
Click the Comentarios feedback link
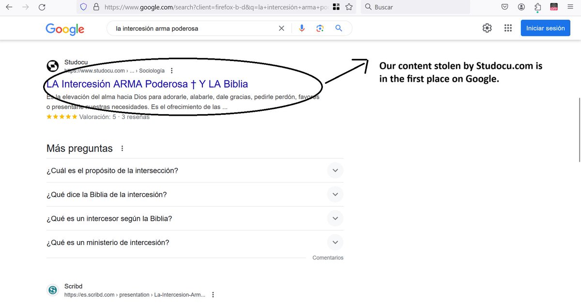328,258
